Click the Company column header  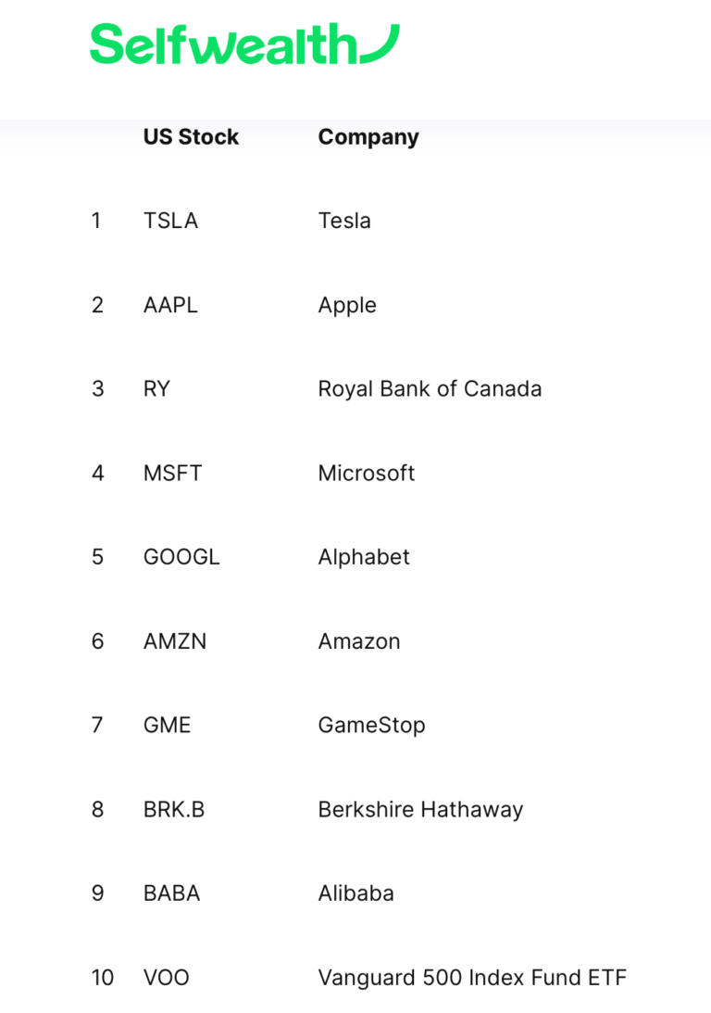pyautogui.click(x=368, y=137)
